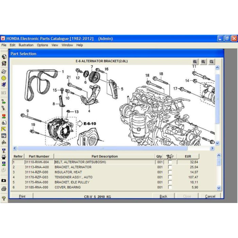This screenshot has width=238, height=238.
Task: Click the Print button
Action: click(22, 196)
